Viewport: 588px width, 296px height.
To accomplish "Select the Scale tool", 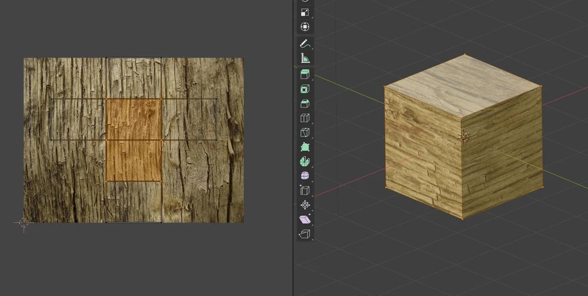I will [x=305, y=12].
